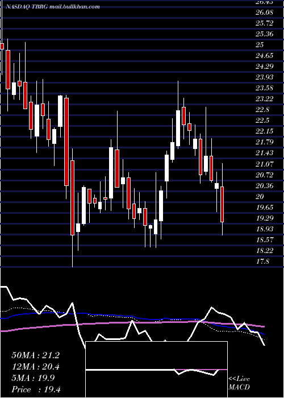This screenshot has width=284, height=398.
Task: Select the 12MA : 20.4 readout
Action: click(35, 367)
